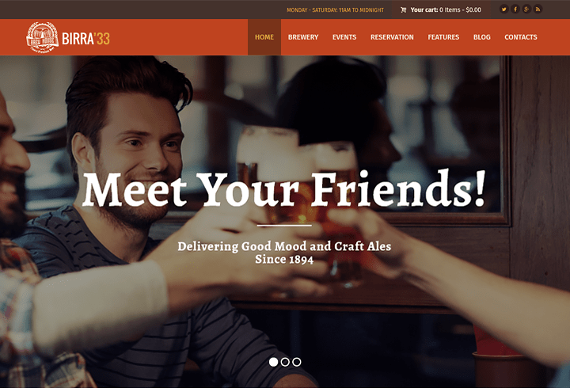The height and width of the screenshot is (388, 570).
Task: Click the Meet Your Friends headline
Action: coord(284,189)
